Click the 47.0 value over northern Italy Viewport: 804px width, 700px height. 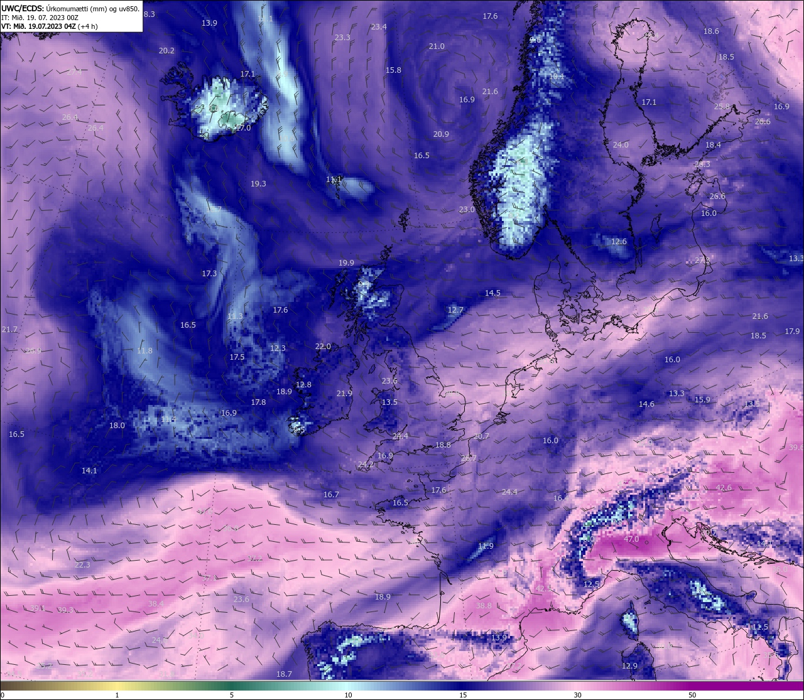coord(631,539)
